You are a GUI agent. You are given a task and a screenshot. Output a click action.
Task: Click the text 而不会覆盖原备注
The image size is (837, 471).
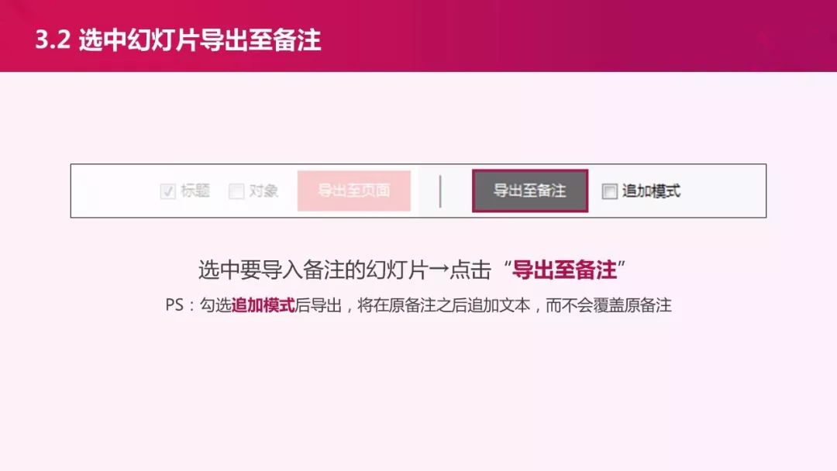tap(608, 305)
